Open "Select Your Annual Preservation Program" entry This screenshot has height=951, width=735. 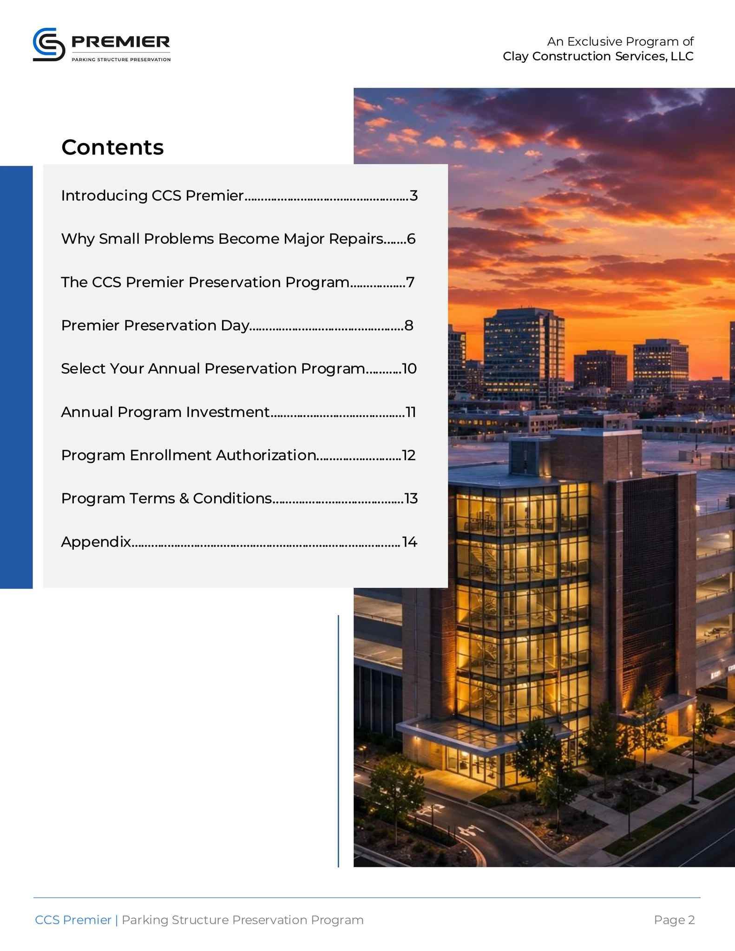tap(239, 368)
